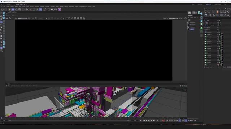This screenshot has height=129, width=231.
Task: Open the Preferences menu in RenderView
Action: coord(14,16)
